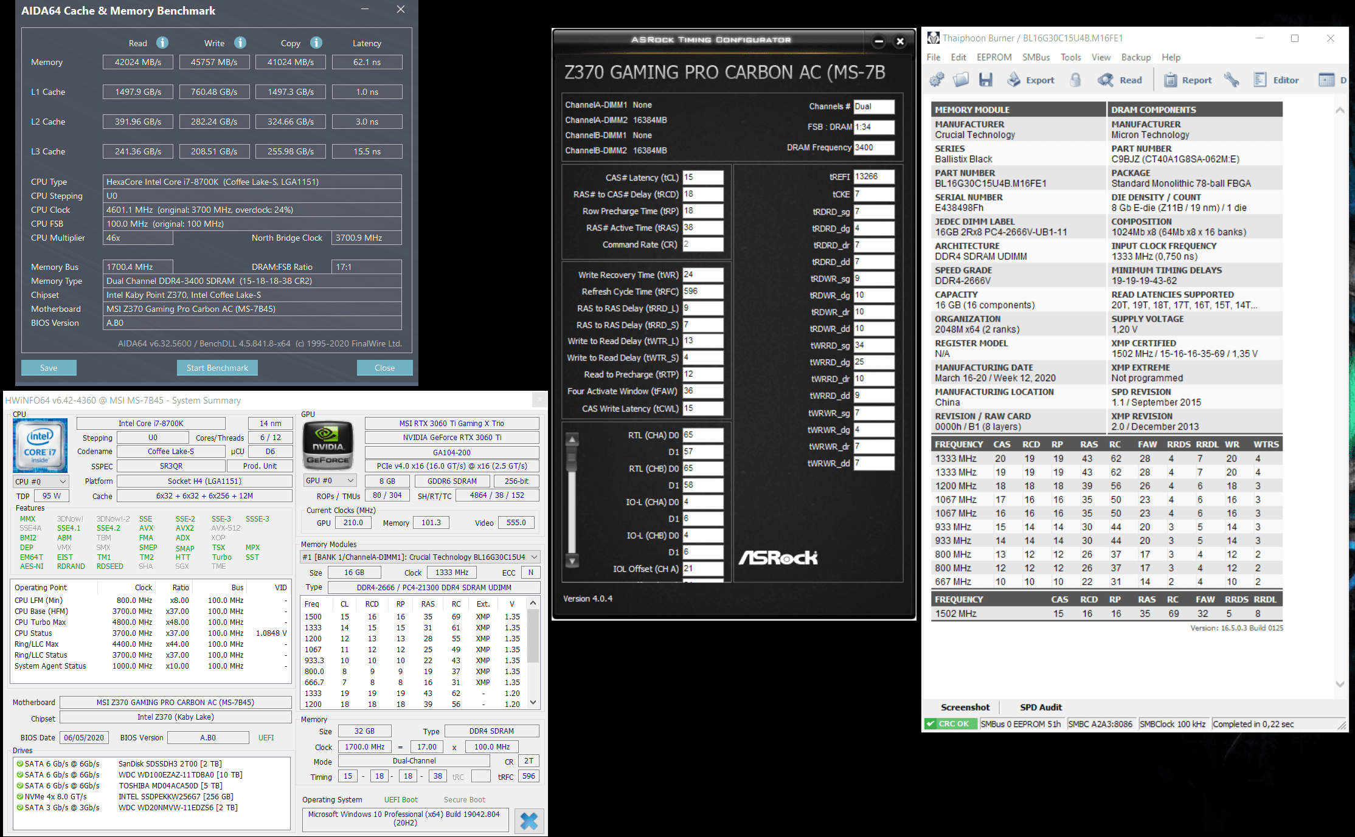Click the Read toolbar button in Thaiphoon Burner
This screenshot has height=837, width=1355.
pos(1120,80)
